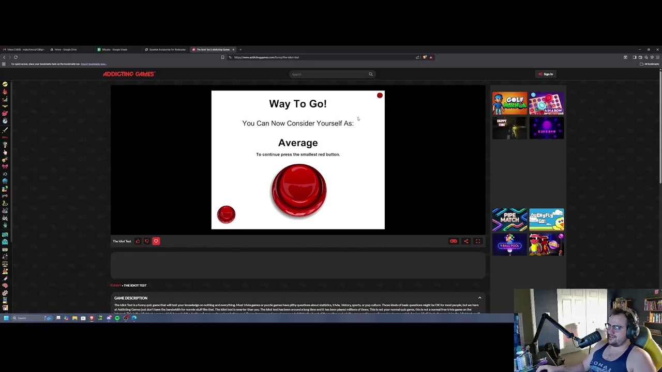The image size is (662, 372).
Task: Switch to the Essential Accessories for Rodecaster tab
Action: point(165,50)
